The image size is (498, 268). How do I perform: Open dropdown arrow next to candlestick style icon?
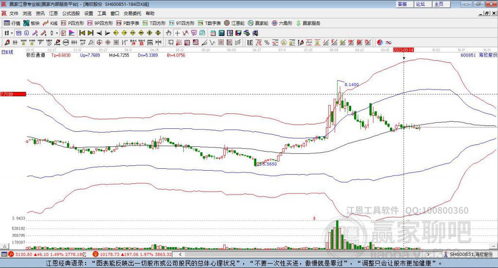pos(57,33)
